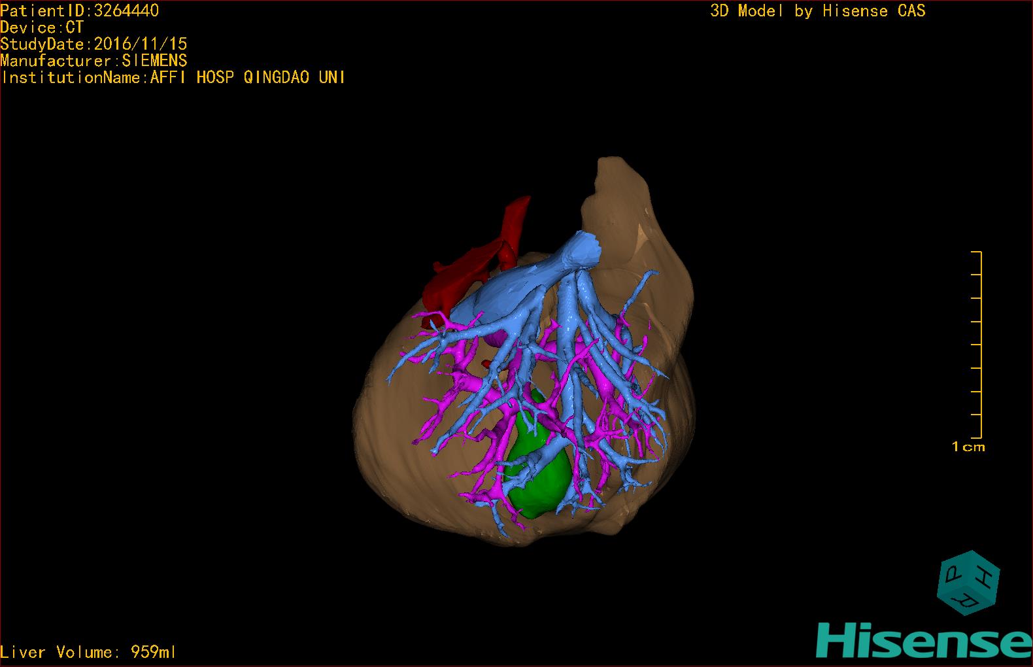Viewport: 1033px width, 667px height.
Task: Click the StudyDate:2016/11/15 label
Action: point(93,44)
